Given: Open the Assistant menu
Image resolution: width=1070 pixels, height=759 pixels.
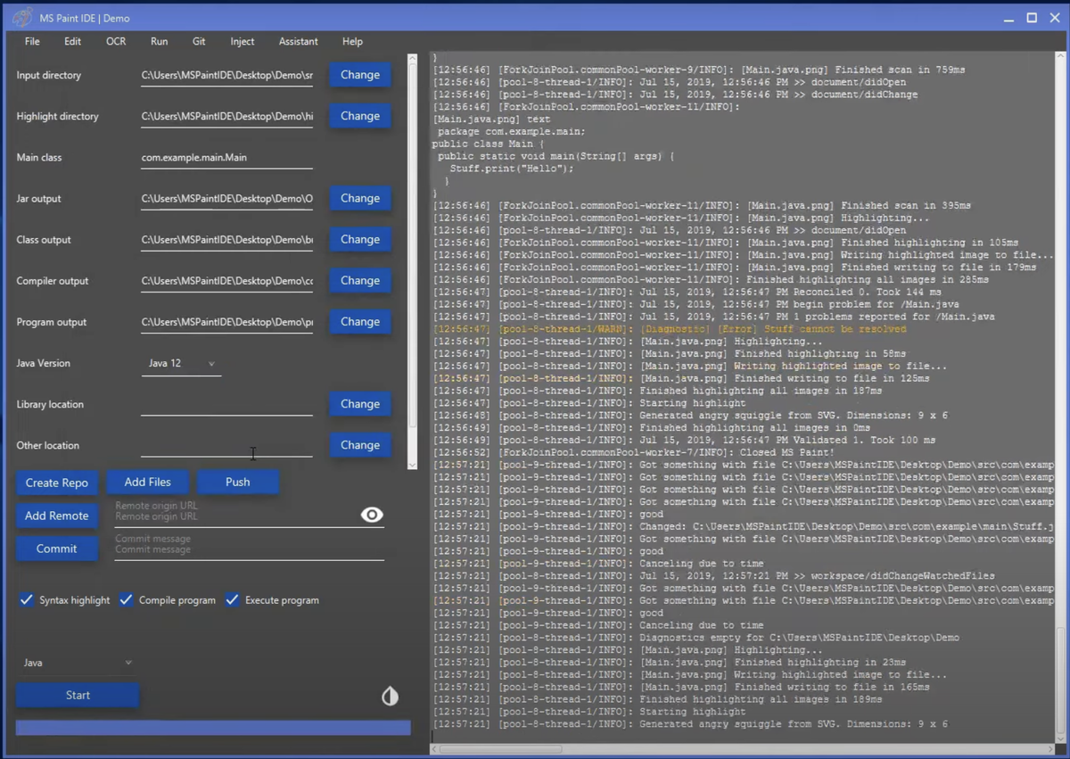Looking at the screenshot, I should pos(298,41).
